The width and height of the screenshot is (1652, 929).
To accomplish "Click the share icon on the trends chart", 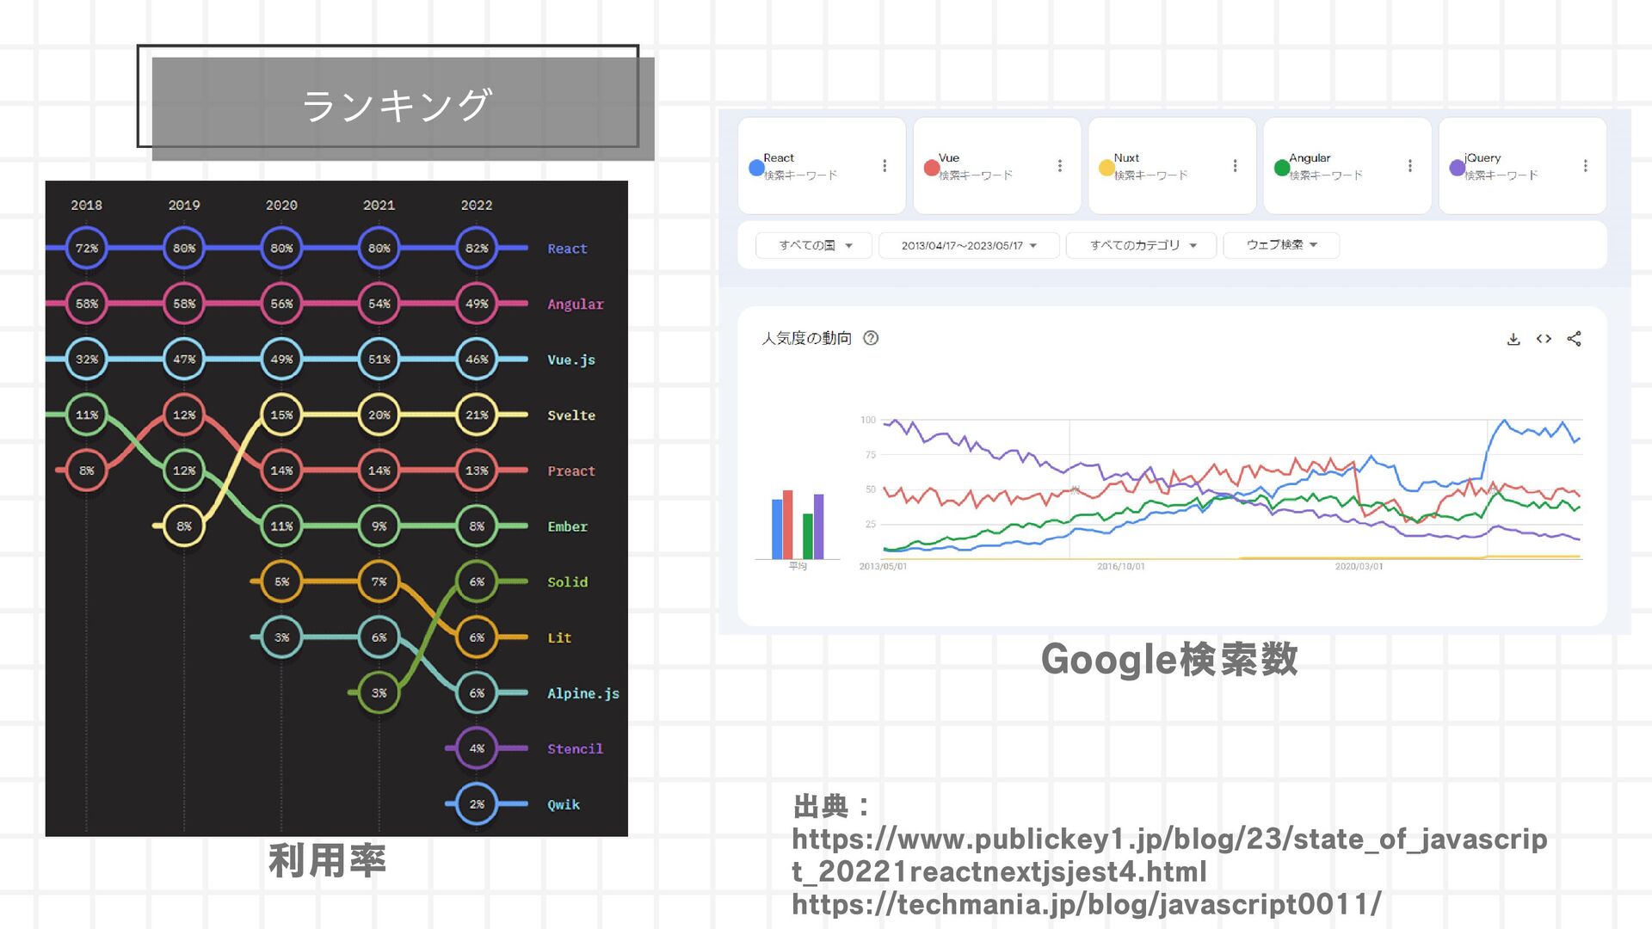I will pos(1574,339).
